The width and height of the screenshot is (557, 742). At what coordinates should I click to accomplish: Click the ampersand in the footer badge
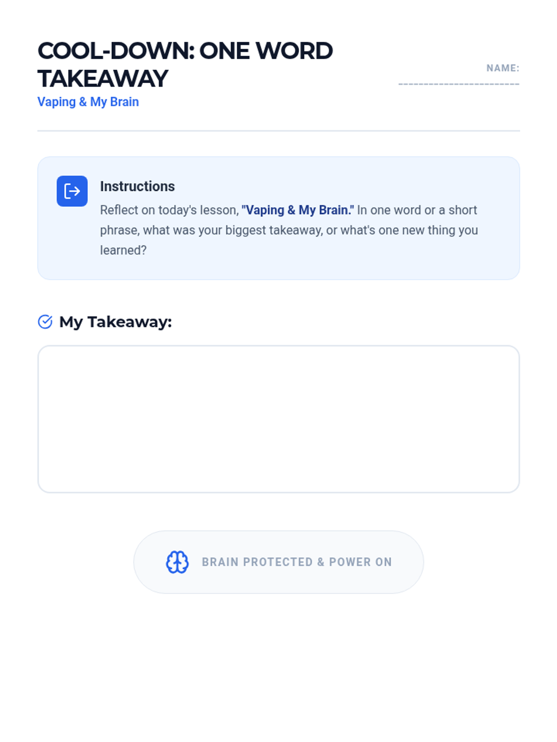click(x=321, y=562)
